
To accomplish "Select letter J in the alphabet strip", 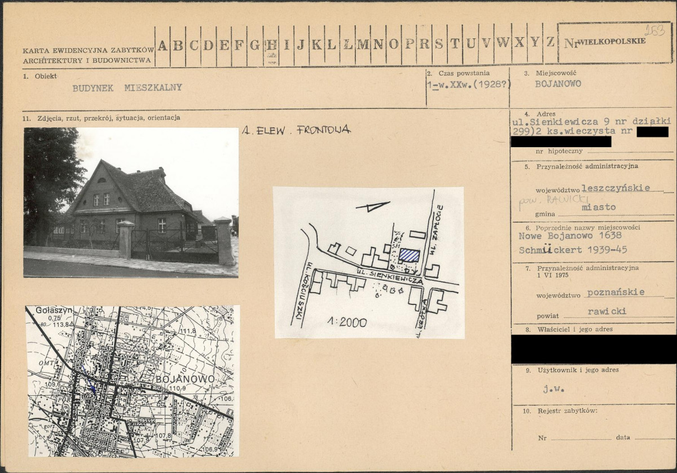I will click(301, 45).
